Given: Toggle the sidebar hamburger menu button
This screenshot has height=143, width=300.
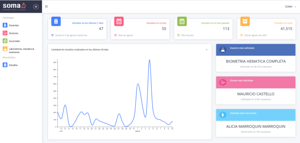Looking at the screenshot, I should tap(36, 7).
